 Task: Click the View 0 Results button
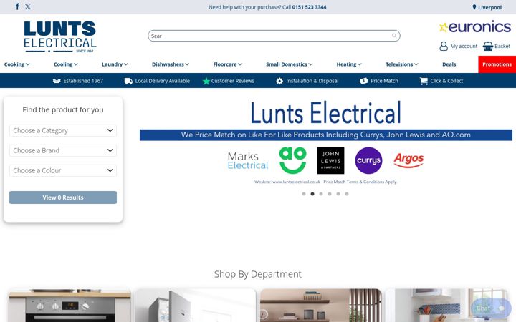tap(63, 197)
